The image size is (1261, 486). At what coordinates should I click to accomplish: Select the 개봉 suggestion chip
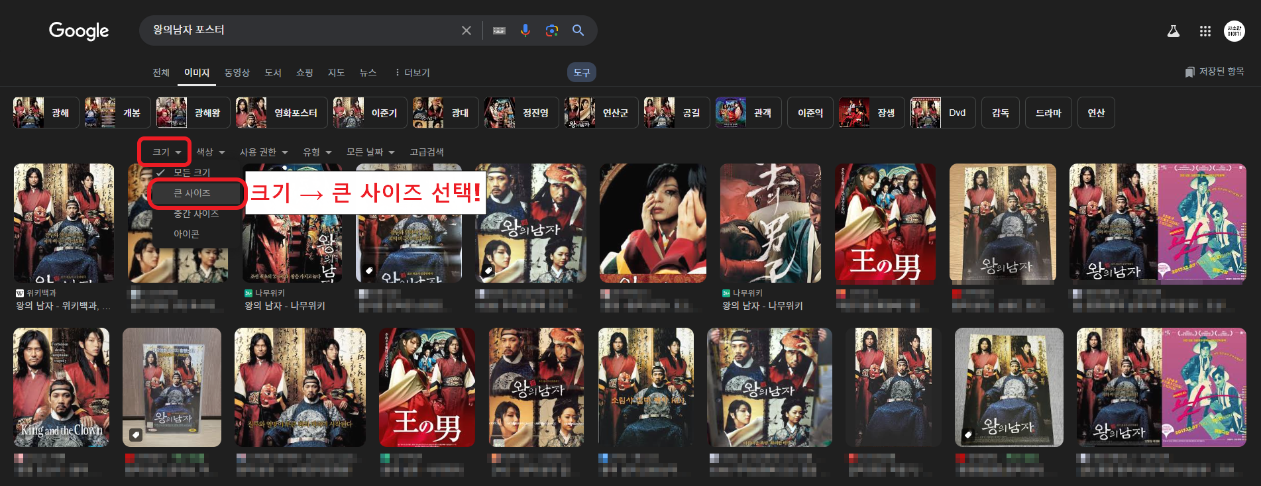[x=117, y=113]
